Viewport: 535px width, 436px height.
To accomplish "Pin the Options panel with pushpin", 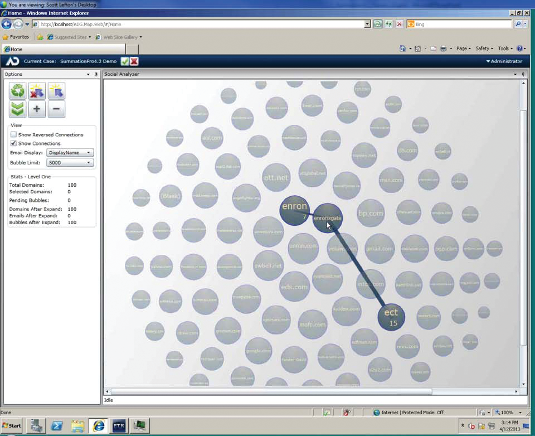I will [96, 74].
